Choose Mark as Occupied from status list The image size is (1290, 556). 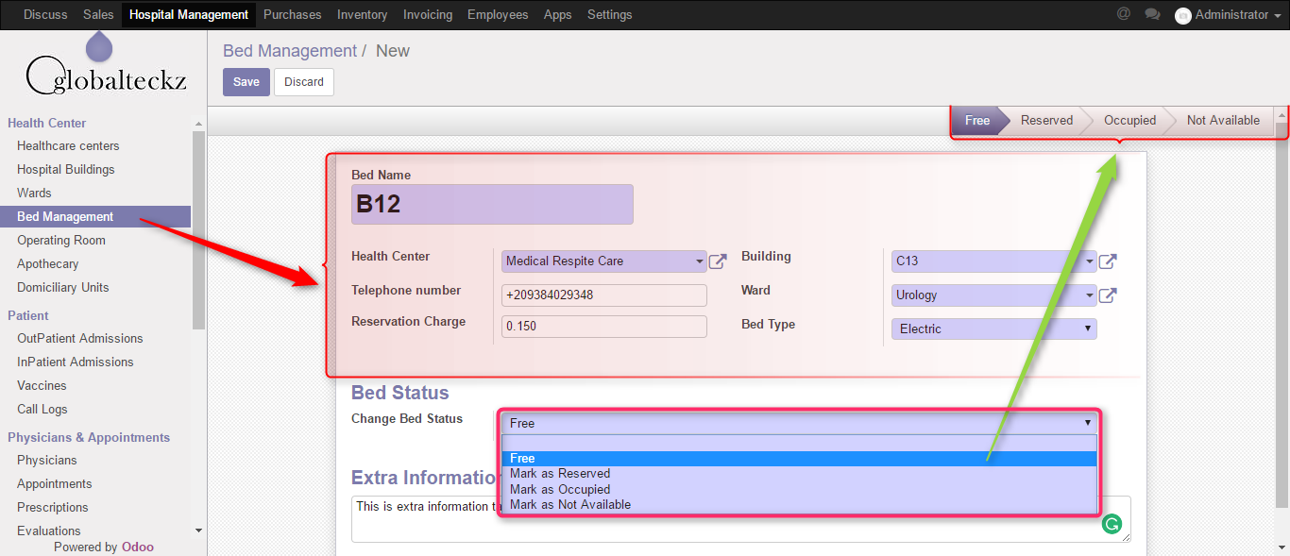pos(560,489)
